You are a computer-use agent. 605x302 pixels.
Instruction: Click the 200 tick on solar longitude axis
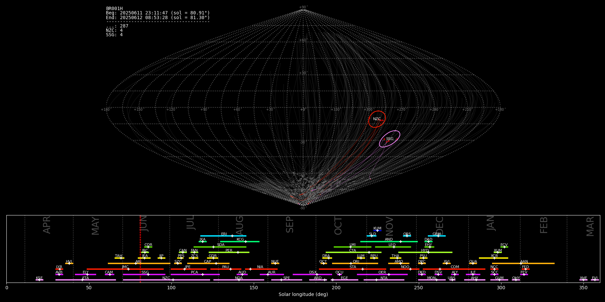click(x=336, y=288)
